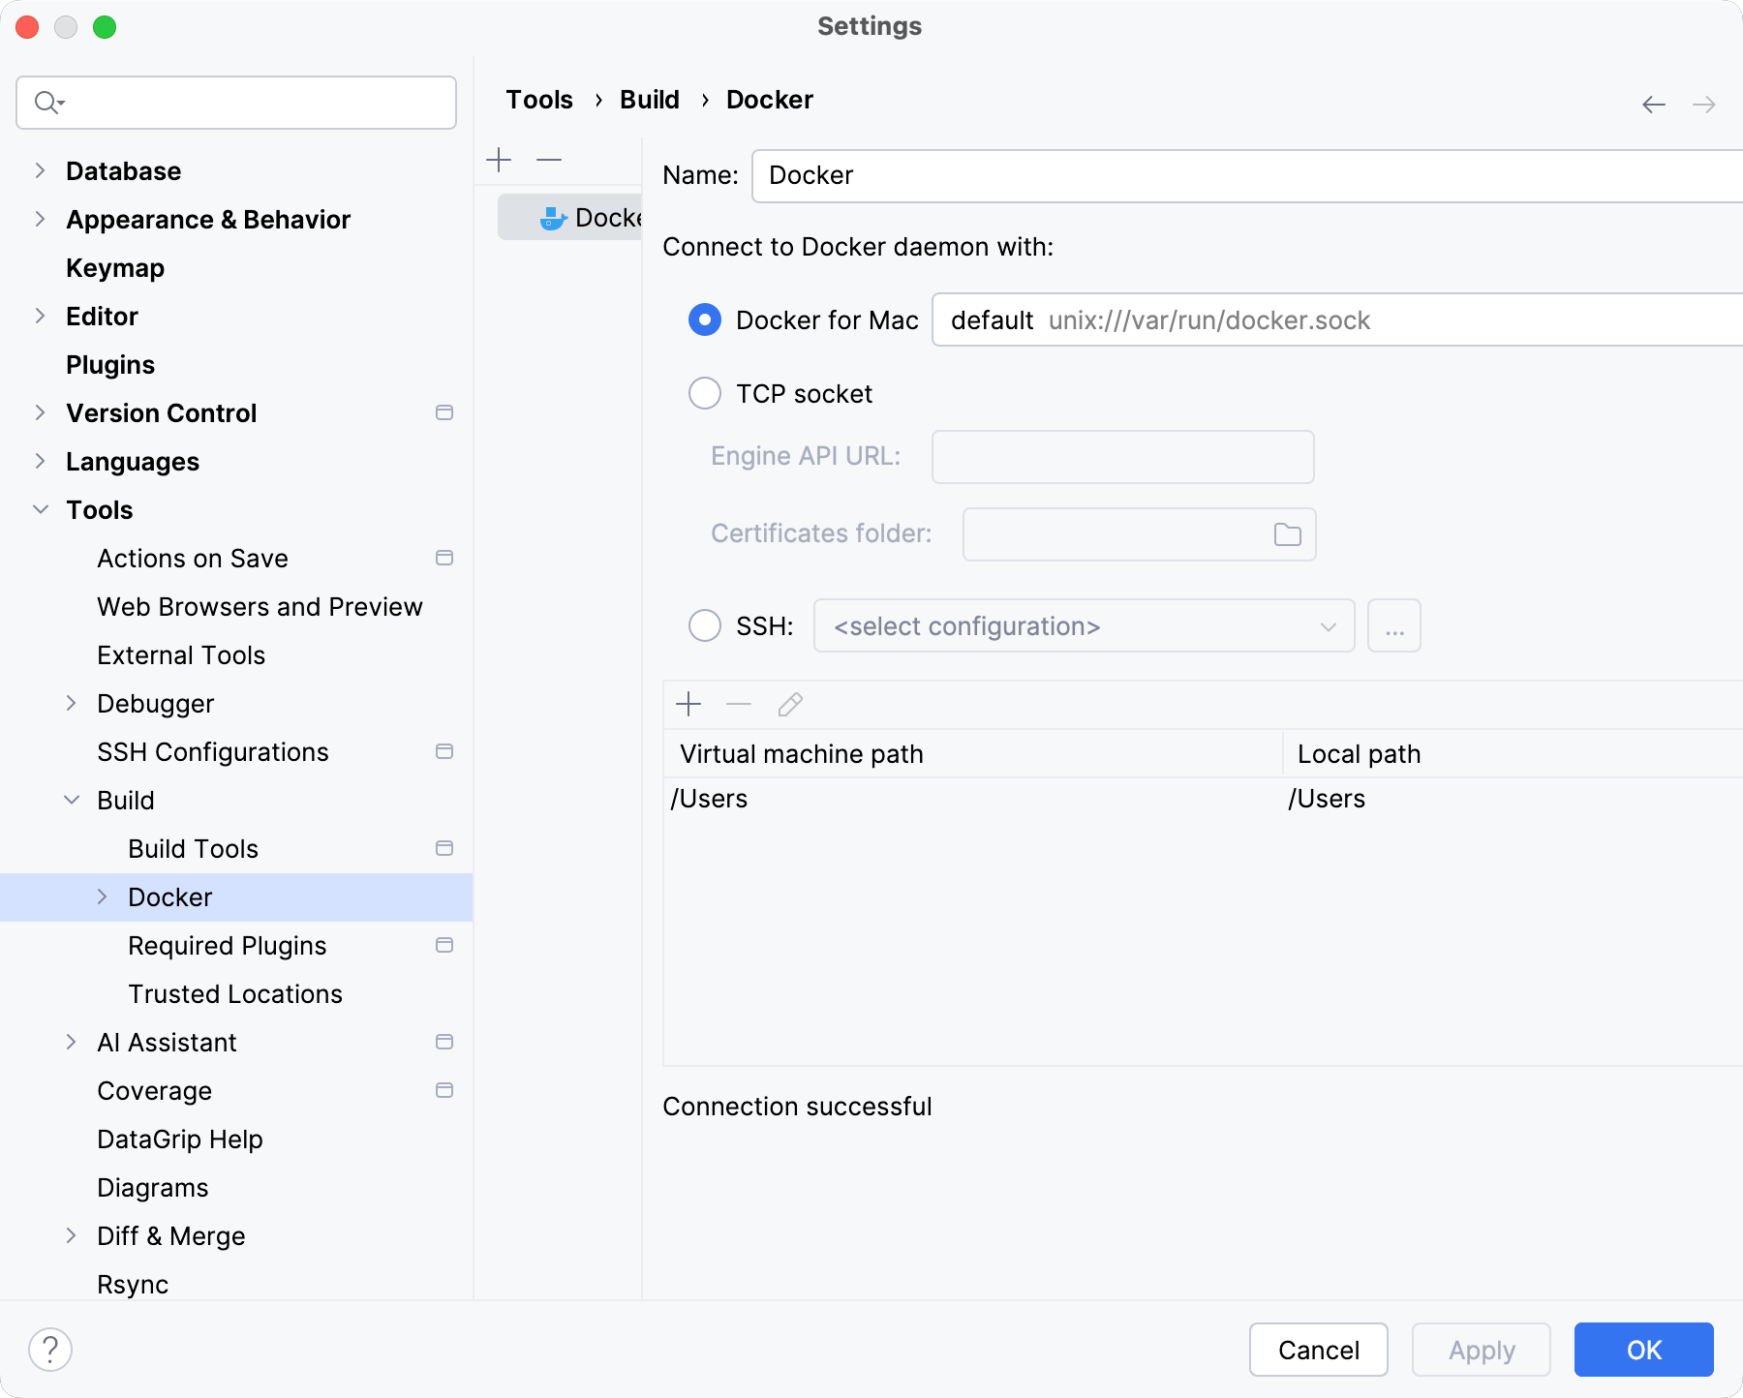
Task: Expand the Docker tree item
Action: pyautogui.click(x=104, y=897)
